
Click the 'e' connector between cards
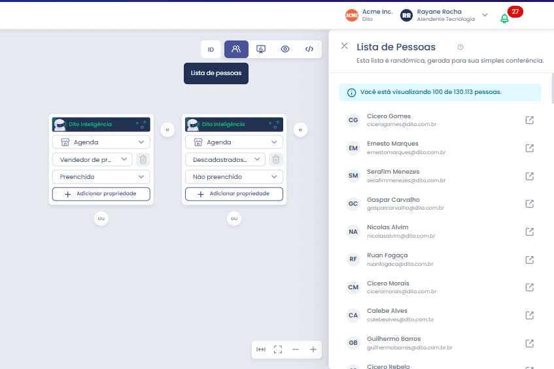pyautogui.click(x=167, y=129)
